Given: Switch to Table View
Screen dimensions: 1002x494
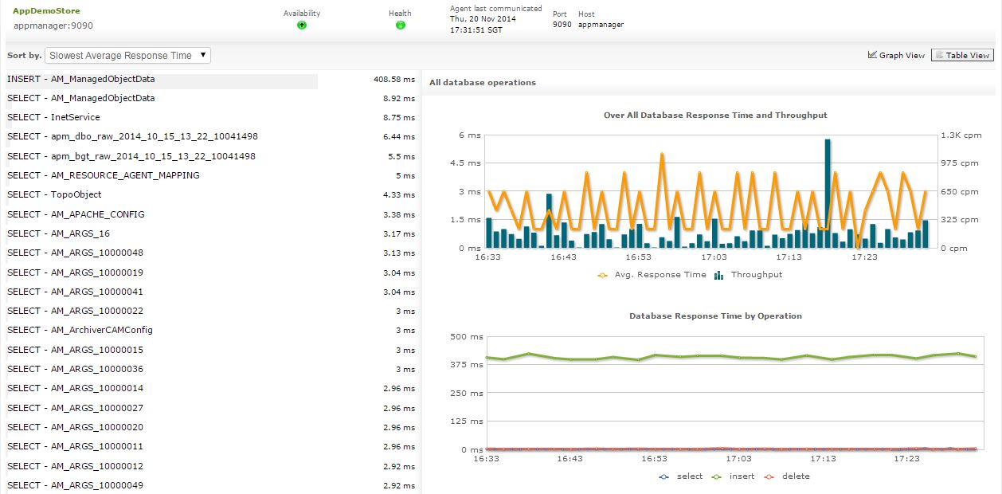Looking at the screenshot, I should click(x=962, y=55).
